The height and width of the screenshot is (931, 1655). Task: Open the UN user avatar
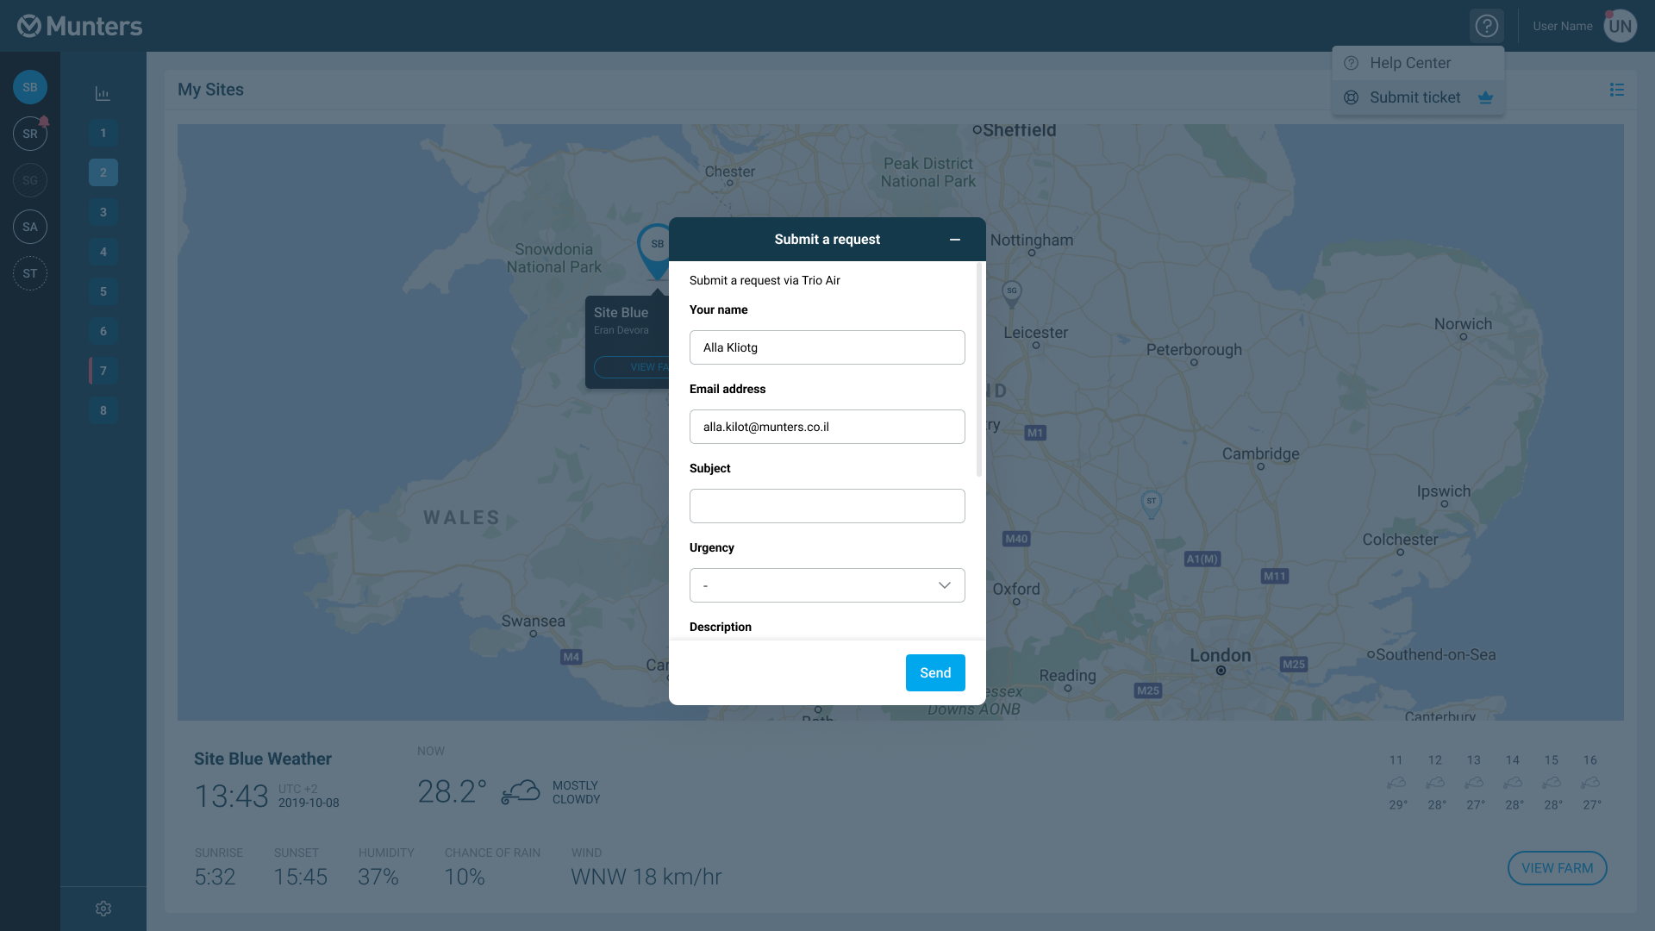pyautogui.click(x=1620, y=26)
